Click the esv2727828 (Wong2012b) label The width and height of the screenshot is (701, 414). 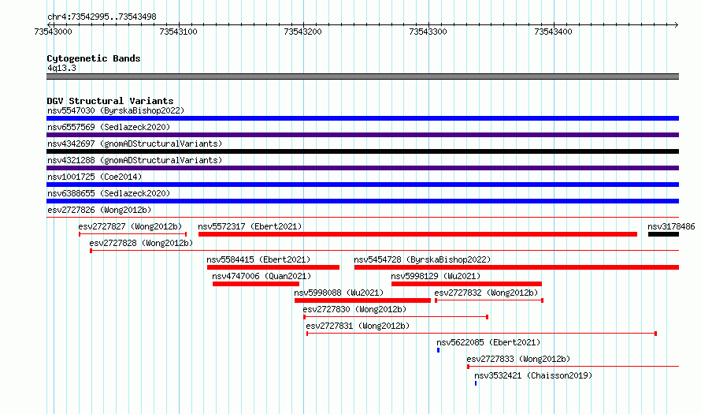(141, 243)
